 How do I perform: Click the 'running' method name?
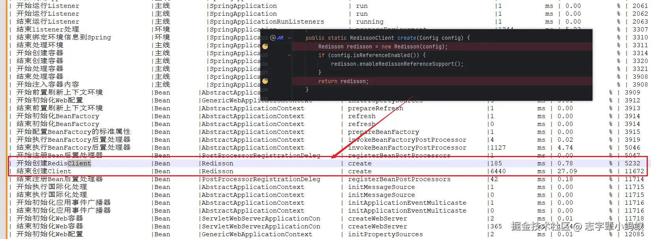tap(370, 21)
